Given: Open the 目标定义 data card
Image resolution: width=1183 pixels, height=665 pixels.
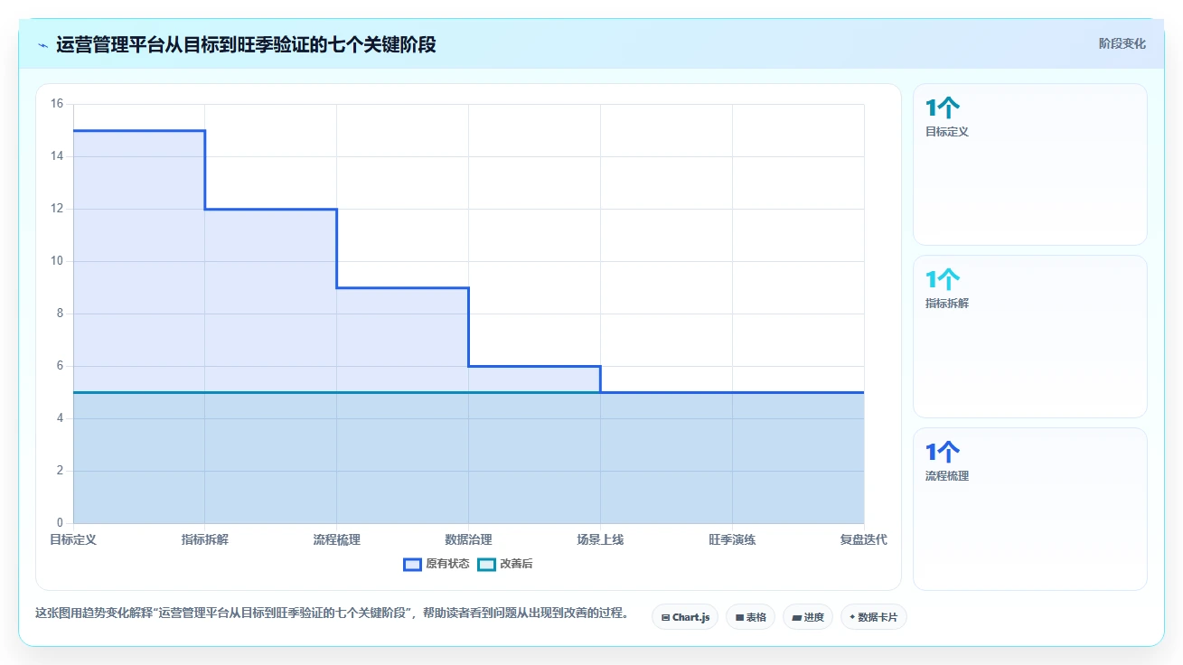Looking at the screenshot, I should 1029,164.
